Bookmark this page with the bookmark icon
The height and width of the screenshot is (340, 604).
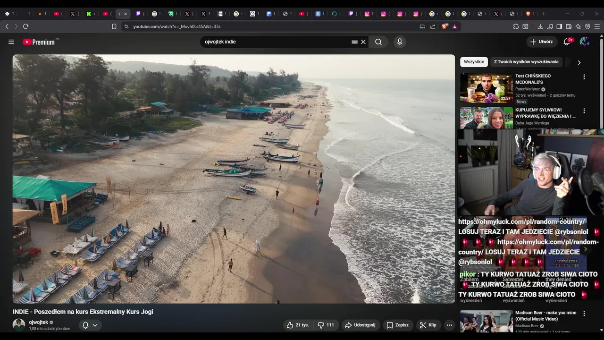114,26
